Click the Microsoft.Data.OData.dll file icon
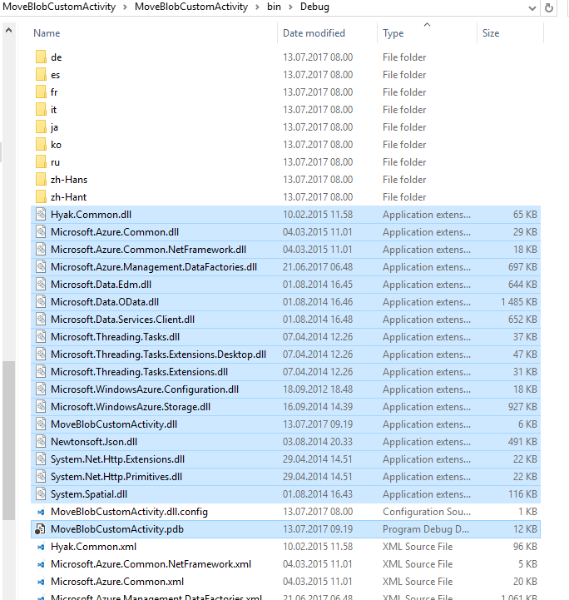This screenshot has height=600, width=569. point(41,302)
